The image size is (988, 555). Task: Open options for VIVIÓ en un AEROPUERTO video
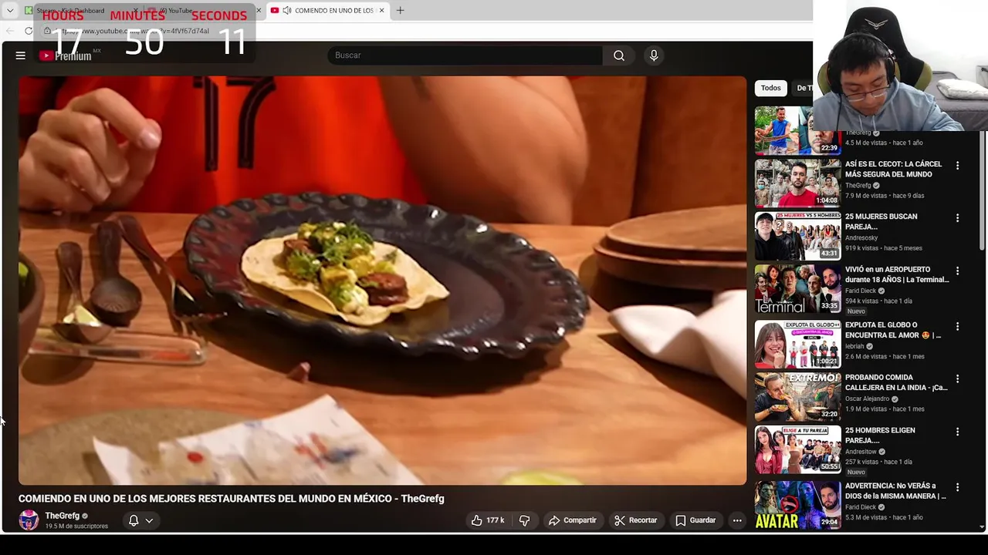point(958,271)
